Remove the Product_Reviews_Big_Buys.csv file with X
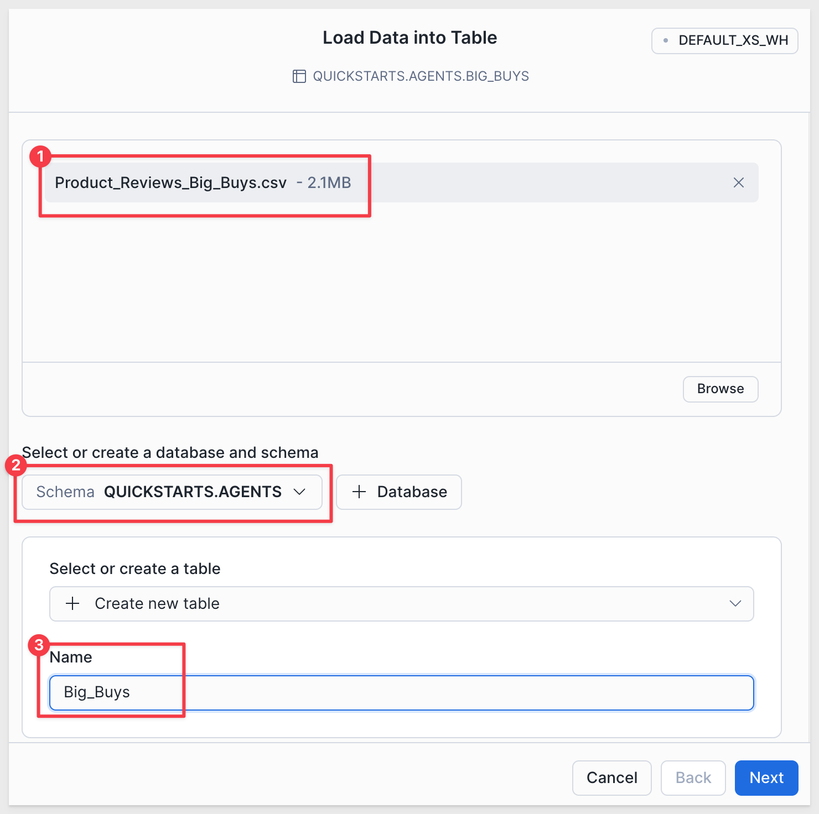 [738, 182]
